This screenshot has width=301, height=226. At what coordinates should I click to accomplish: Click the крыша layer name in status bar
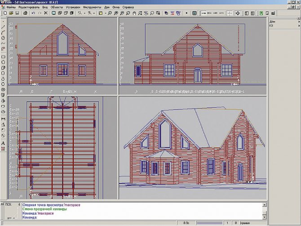(x=245, y=223)
